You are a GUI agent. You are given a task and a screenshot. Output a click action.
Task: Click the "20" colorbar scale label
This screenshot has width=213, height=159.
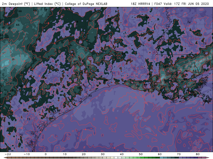(84, 154)
